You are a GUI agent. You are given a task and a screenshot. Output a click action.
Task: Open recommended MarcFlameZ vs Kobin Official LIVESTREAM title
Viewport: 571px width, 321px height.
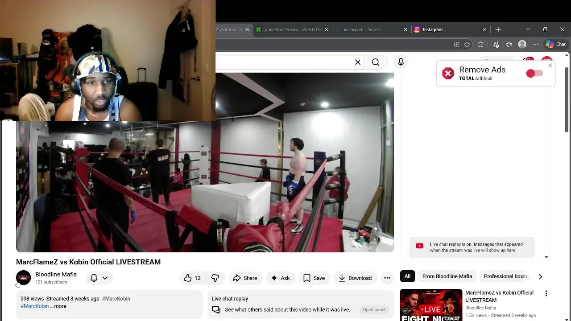pos(499,296)
